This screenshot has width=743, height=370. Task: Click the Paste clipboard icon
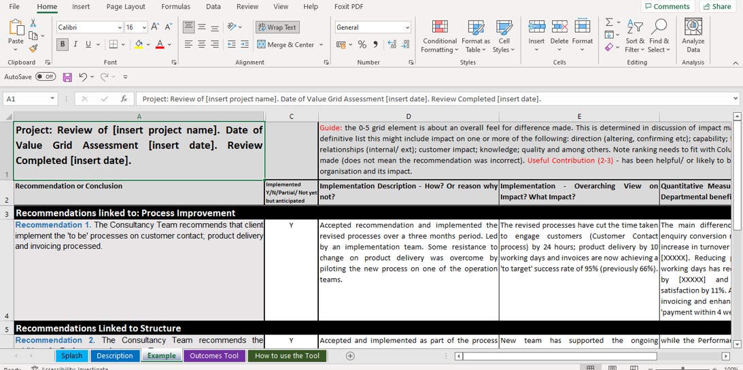tap(16, 27)
